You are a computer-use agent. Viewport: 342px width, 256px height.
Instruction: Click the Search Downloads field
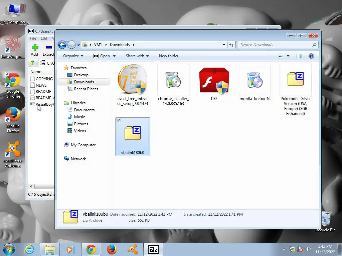tap(278, 45)
